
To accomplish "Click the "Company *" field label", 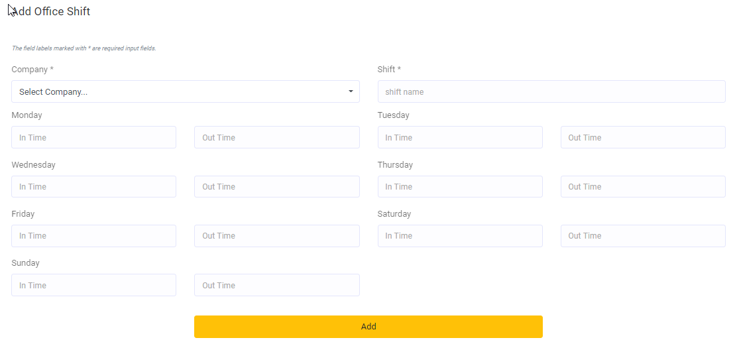I will tap(32, 70).
